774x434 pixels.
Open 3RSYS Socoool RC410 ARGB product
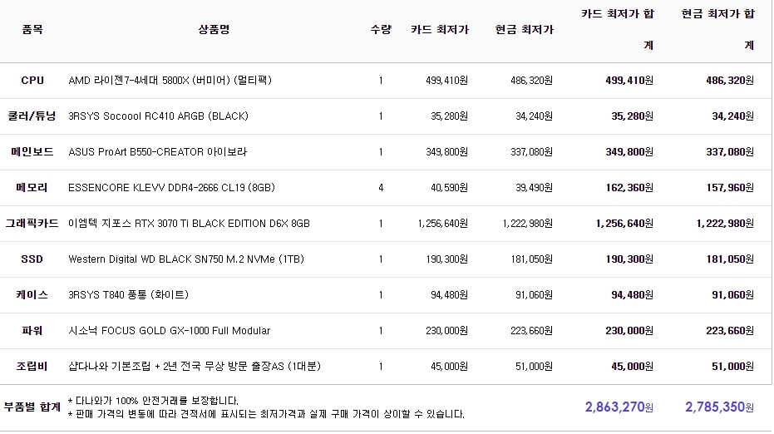click(x=158, y=116)
